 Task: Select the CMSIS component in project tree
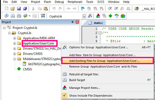pos(27,69)
